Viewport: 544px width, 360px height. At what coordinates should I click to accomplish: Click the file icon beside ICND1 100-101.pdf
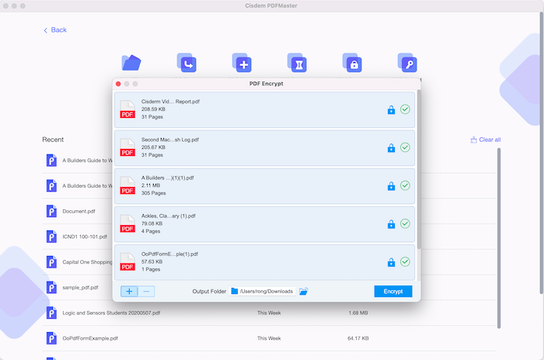(51, 237)
